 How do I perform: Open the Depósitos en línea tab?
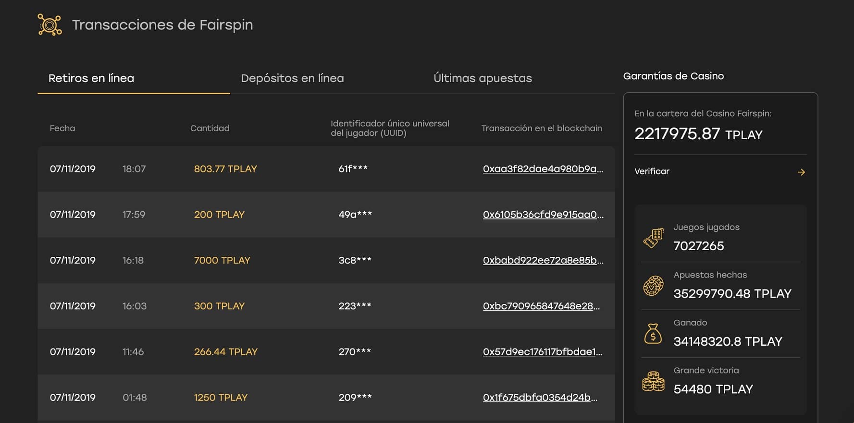pyautogui.click(x=292, y=78)
